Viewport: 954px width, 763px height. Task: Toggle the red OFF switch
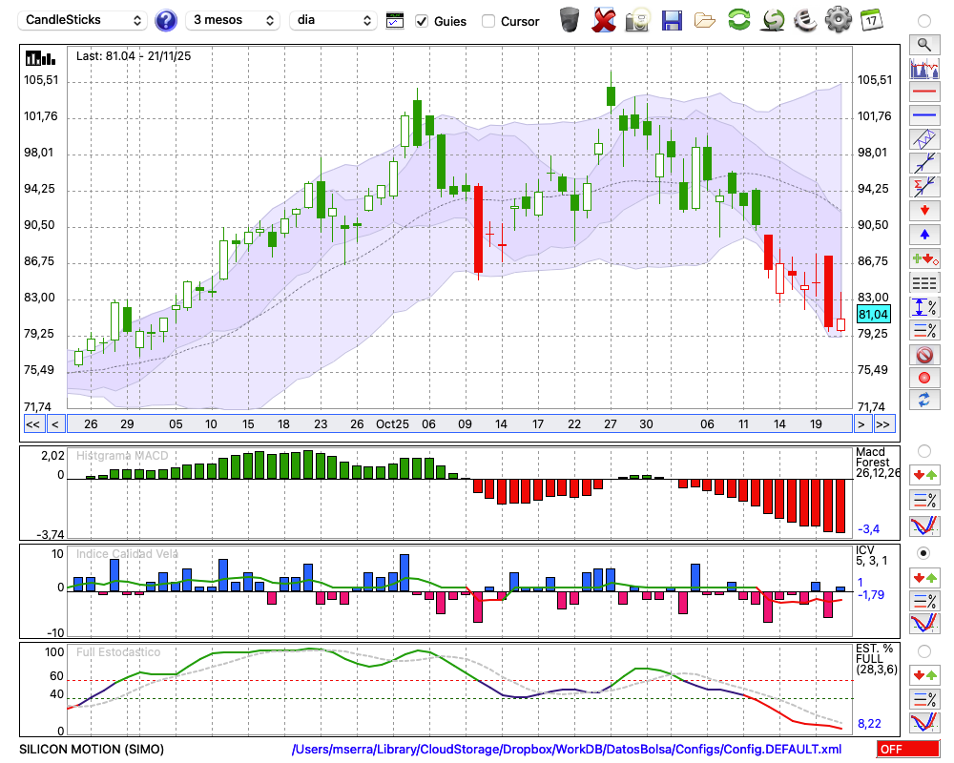click(x=908, y=749)
